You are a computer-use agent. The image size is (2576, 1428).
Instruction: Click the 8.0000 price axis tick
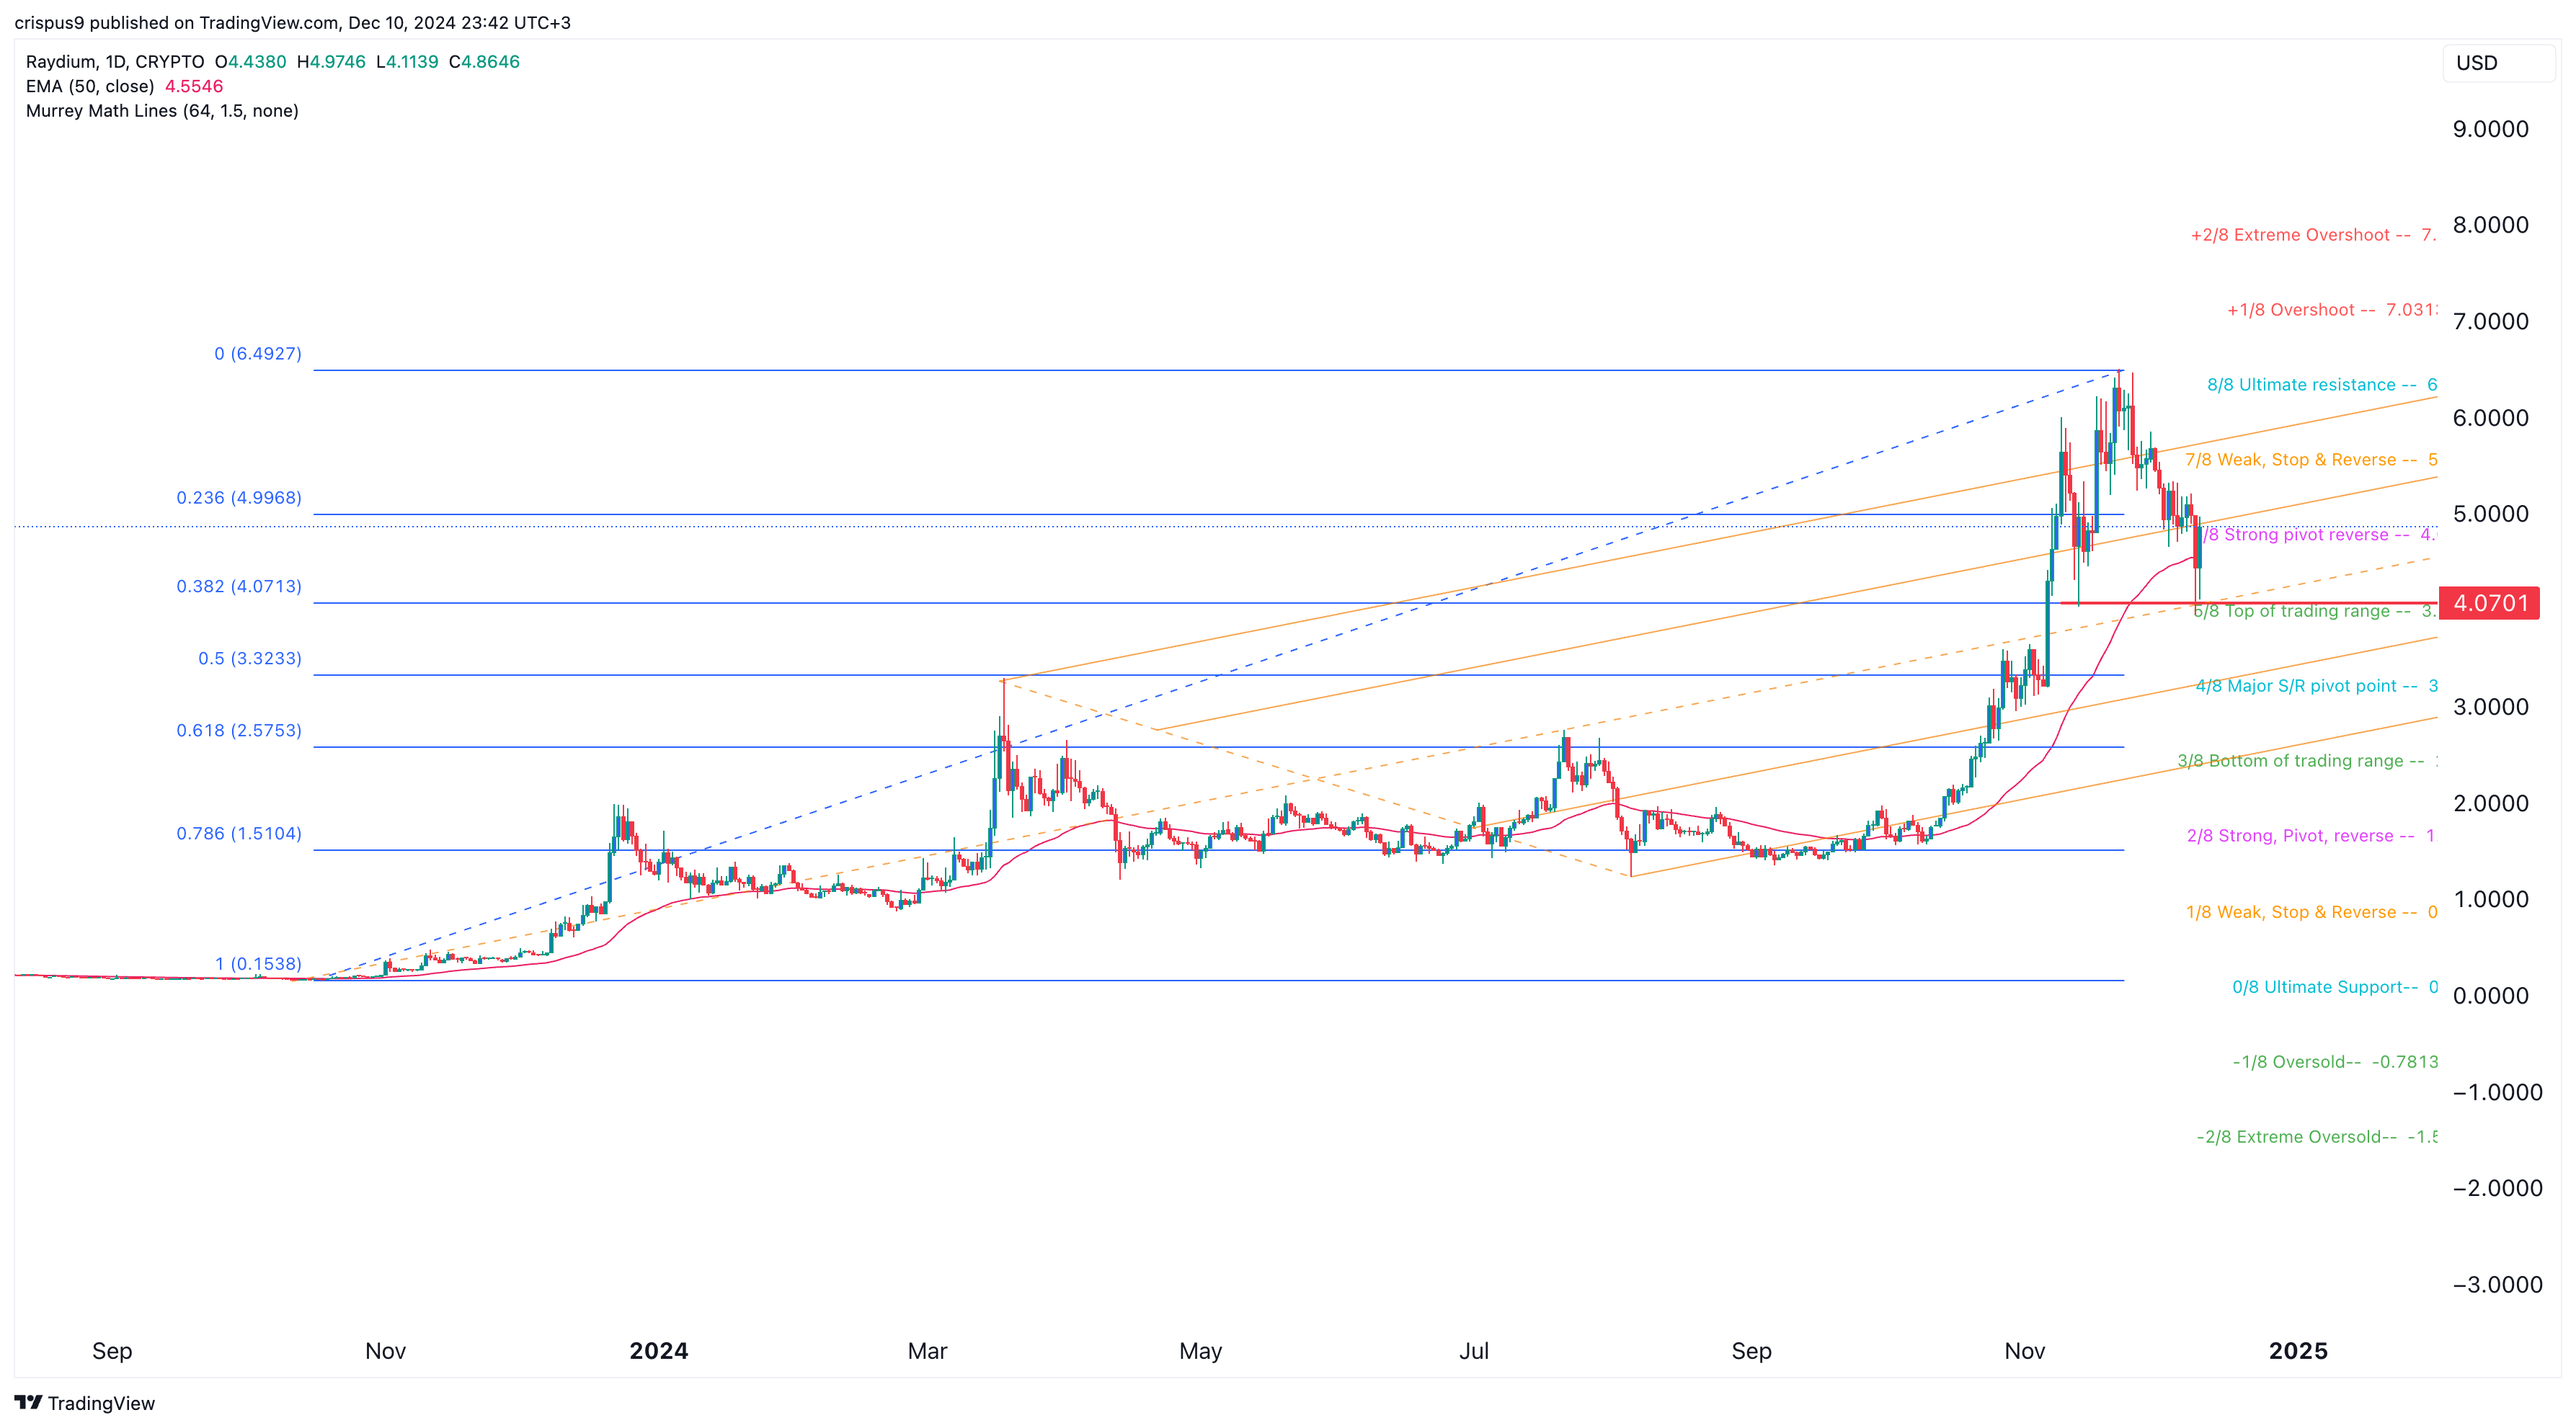2490,225
